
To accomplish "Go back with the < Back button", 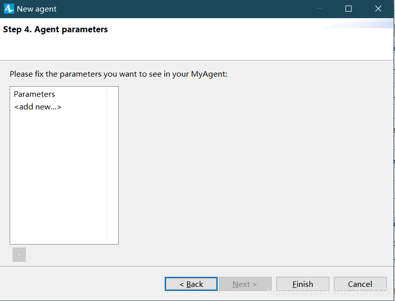I will (191, 284).
